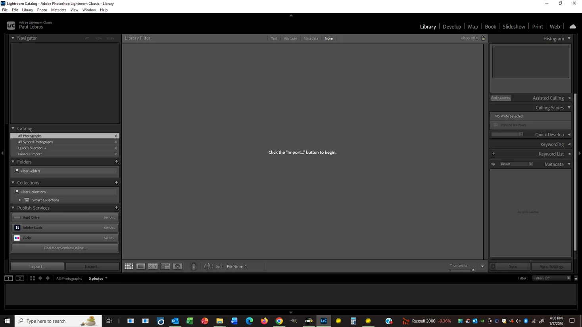Open the Slideshow module

point(514,27)
